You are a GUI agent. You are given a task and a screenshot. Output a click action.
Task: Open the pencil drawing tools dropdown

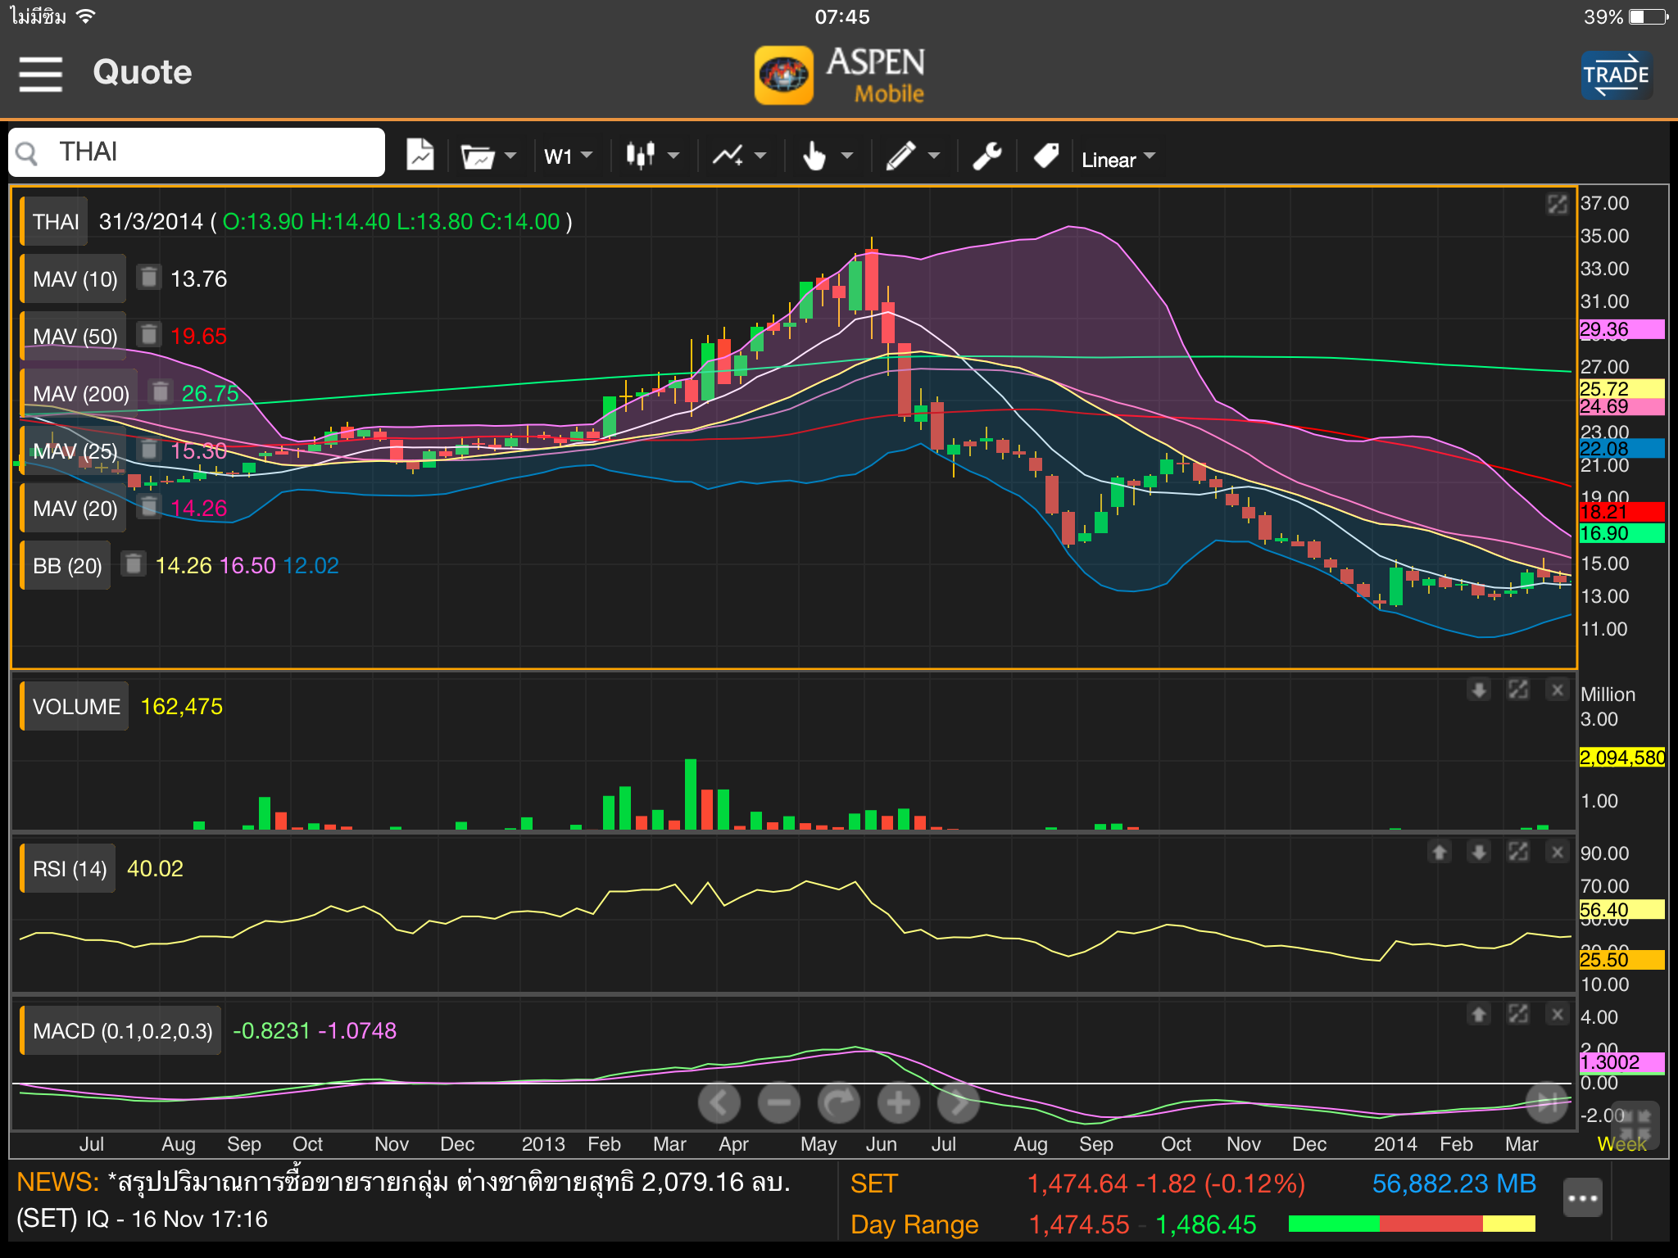[913, 155]
